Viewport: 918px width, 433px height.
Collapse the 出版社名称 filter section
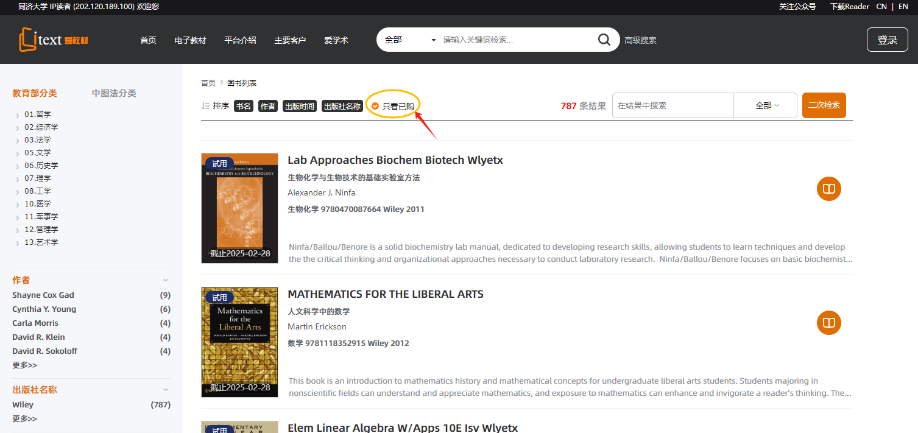coord(166,390)
